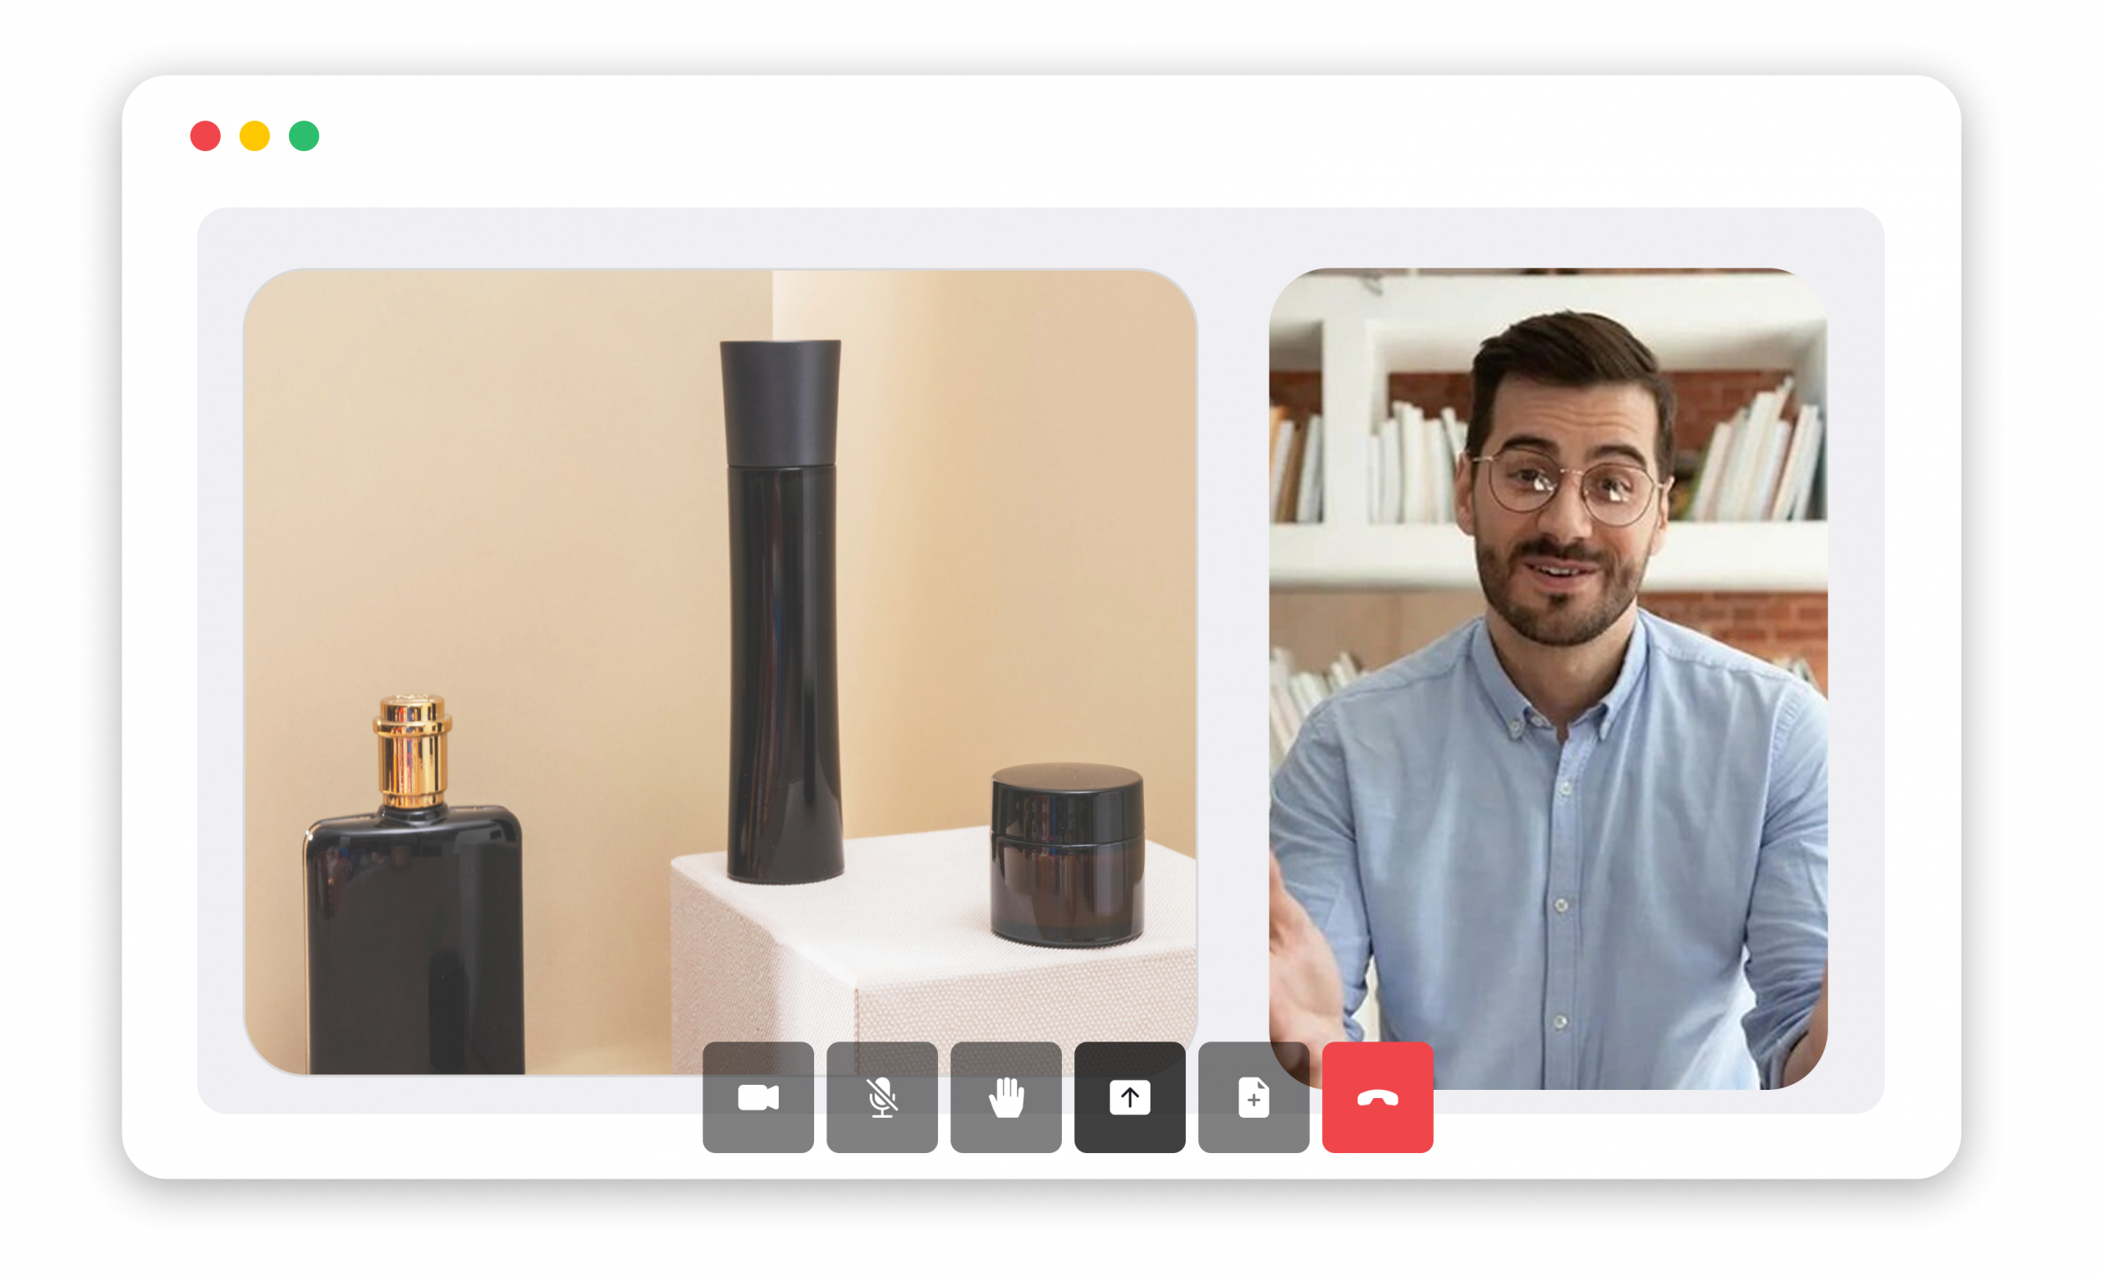Maximize the window with the green dot
The image size is (2101, 1277).
pyautogui.click(x=304, y=136)
